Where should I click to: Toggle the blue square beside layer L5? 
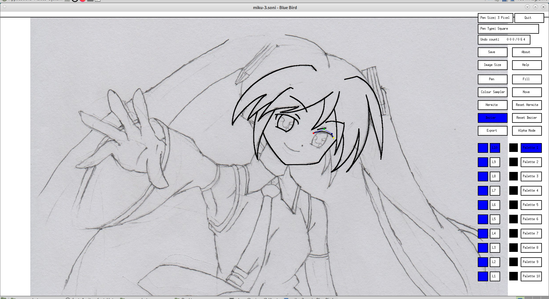(483, 219)
